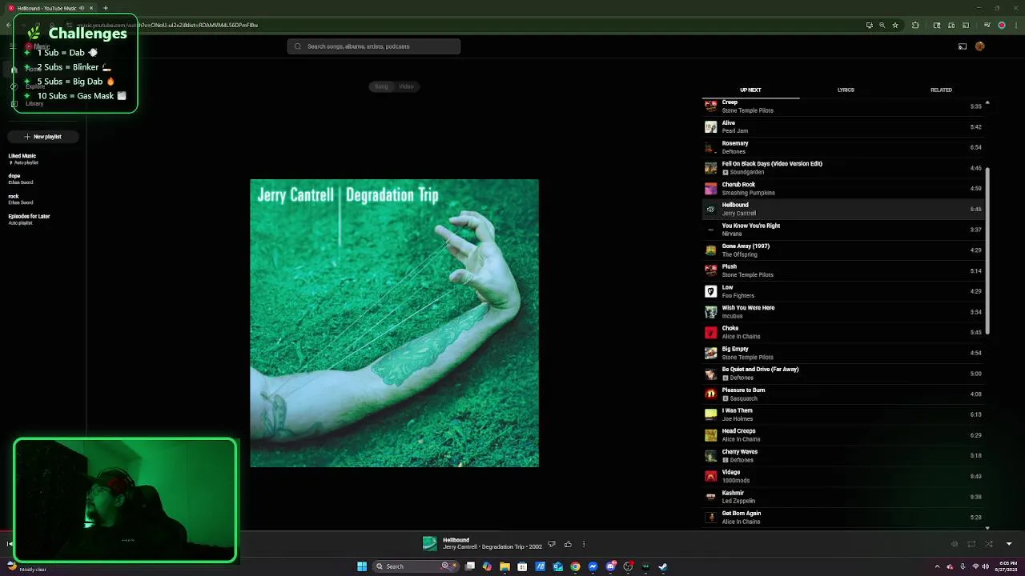
Task: Mute the Hellbound tab audio icon
Action: (82, 8)
